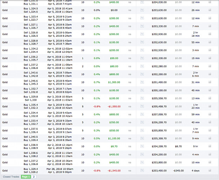
Task: Click the -$1,545.00 loss value
Action: 114,171
